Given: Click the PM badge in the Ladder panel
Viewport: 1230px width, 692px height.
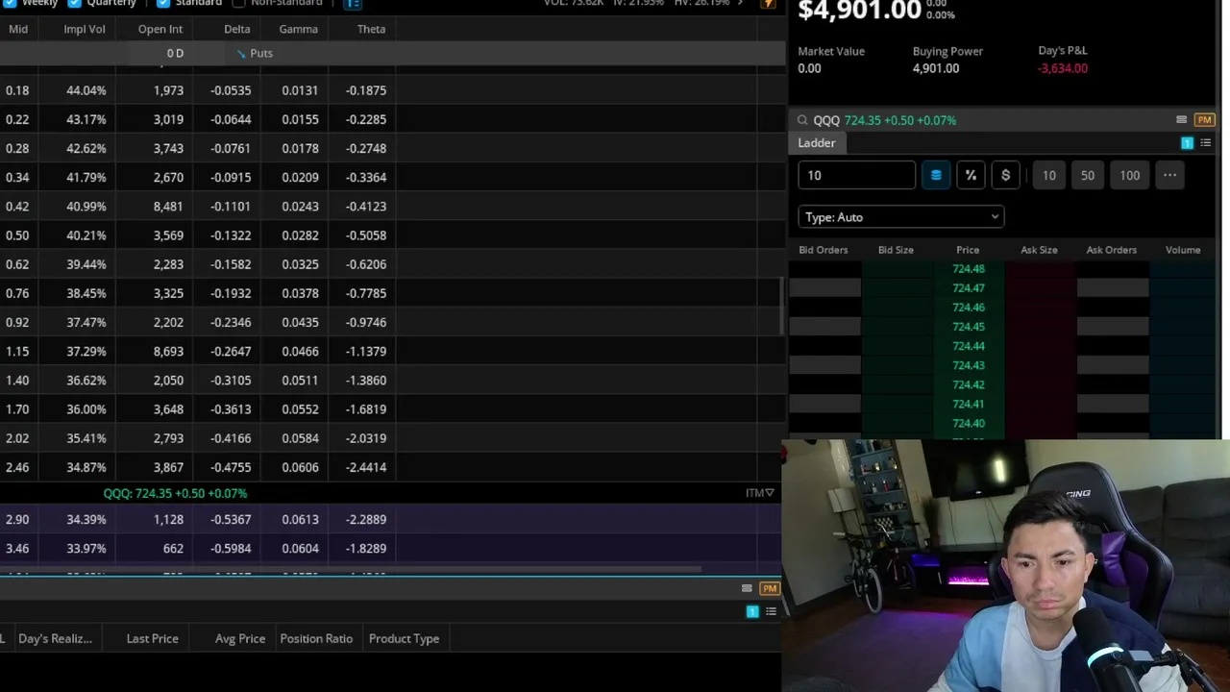Looking at the screenshot, I should (x=1205, y=120).
